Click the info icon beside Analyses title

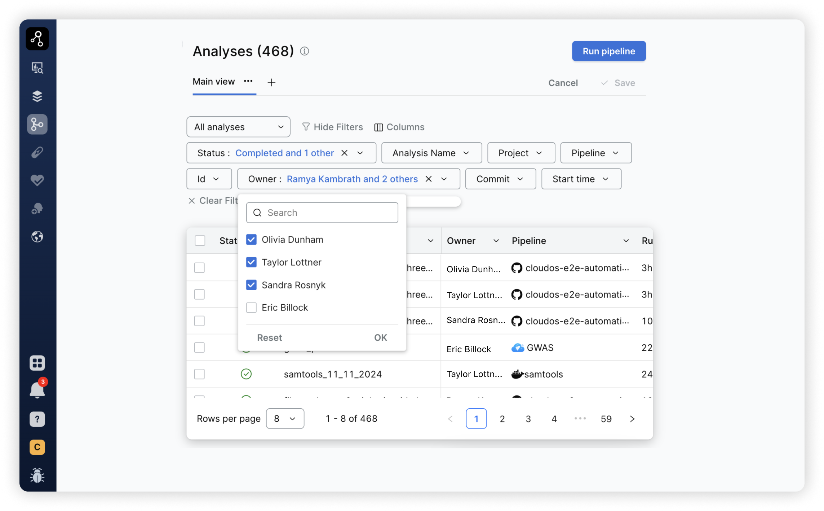[305, 51]
